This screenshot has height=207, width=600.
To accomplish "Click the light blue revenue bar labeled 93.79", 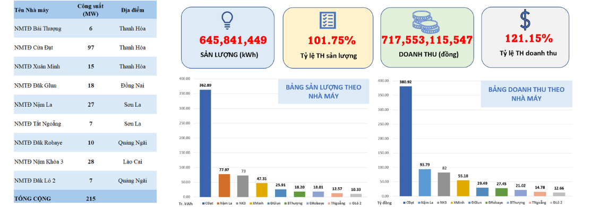I will [425, 183].
